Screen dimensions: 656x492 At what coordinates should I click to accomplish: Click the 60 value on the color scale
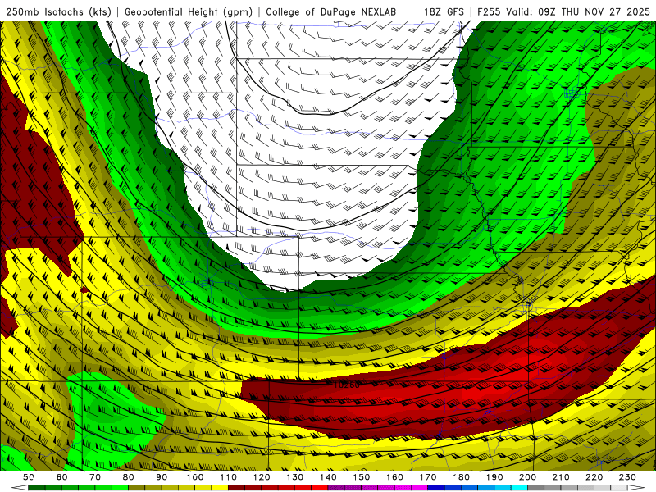(x=62, y=477)
